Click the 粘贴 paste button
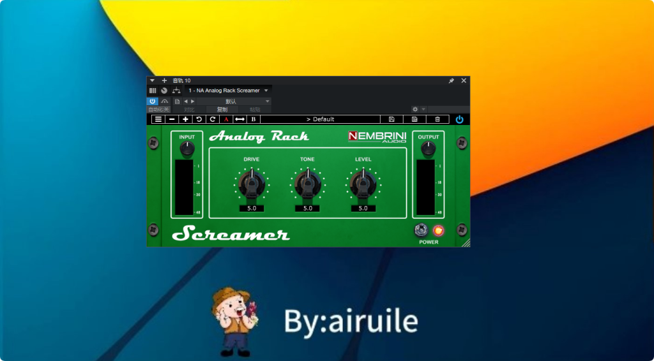Screen dimensions: 654x361 [255, 110]
